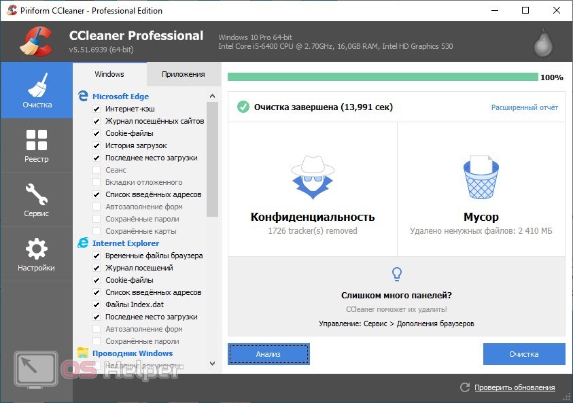Uncheck Файлы Index.dat checkbox
Image resolution: width=573 pixels, height=403 pixels.
click(97, 304)
